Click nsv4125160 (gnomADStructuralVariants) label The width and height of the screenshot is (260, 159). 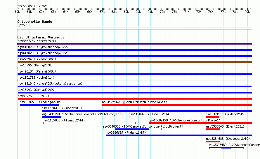point(134,102)
